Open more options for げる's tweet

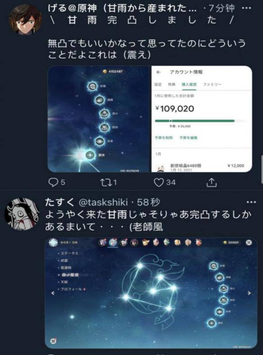[246, 8]
